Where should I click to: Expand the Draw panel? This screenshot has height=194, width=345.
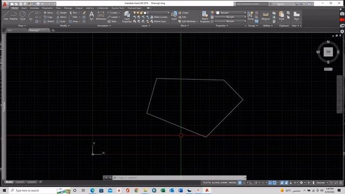(x=22, y=26)
